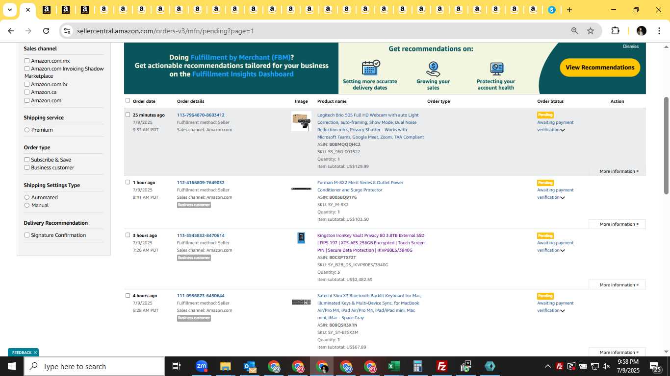Check Amazon.com Invoicing Shadow Marketplace
This screenshot has width=670, height=376.
(x=27, y=69)
